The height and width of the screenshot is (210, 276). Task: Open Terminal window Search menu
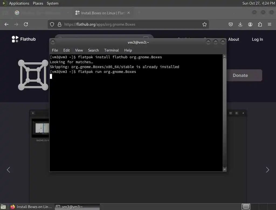[x=93, y=50]
